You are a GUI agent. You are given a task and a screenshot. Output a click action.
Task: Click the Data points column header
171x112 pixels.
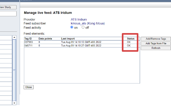tap(45, 39)
